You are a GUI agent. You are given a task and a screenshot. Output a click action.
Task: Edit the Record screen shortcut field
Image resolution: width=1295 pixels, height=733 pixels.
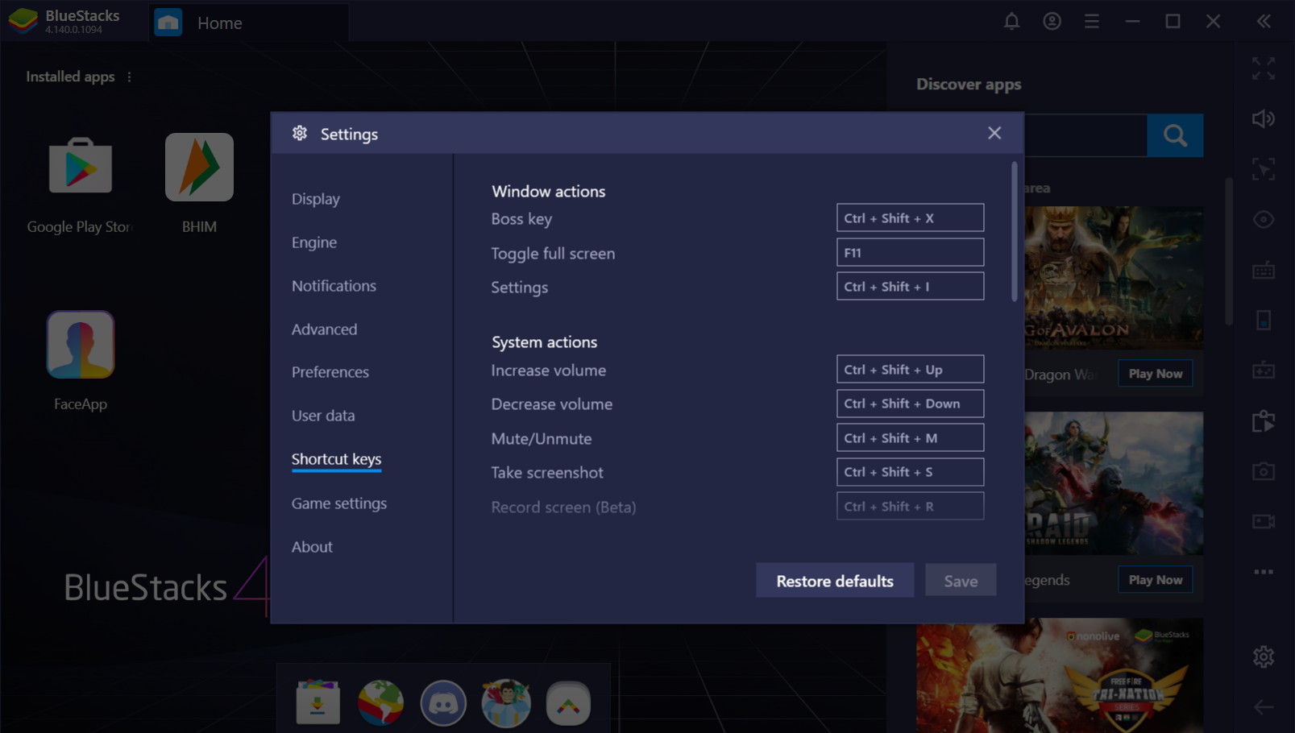coord(910,506)
